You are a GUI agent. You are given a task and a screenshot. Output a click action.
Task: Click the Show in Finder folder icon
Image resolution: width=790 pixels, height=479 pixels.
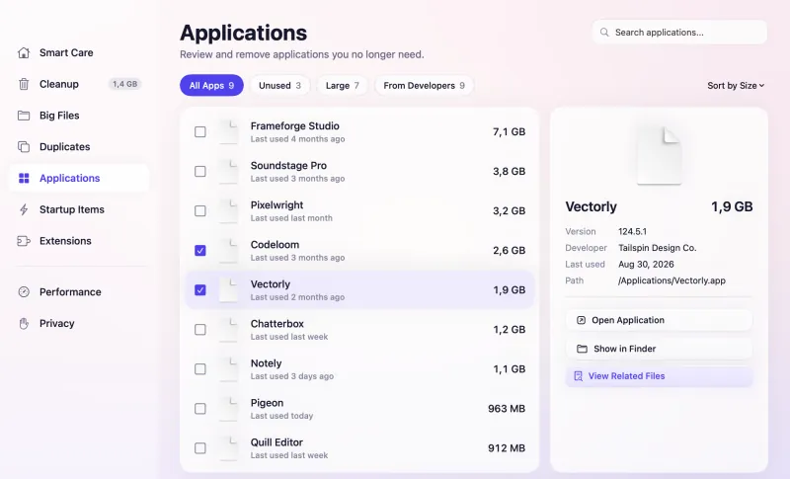(582, 349)
